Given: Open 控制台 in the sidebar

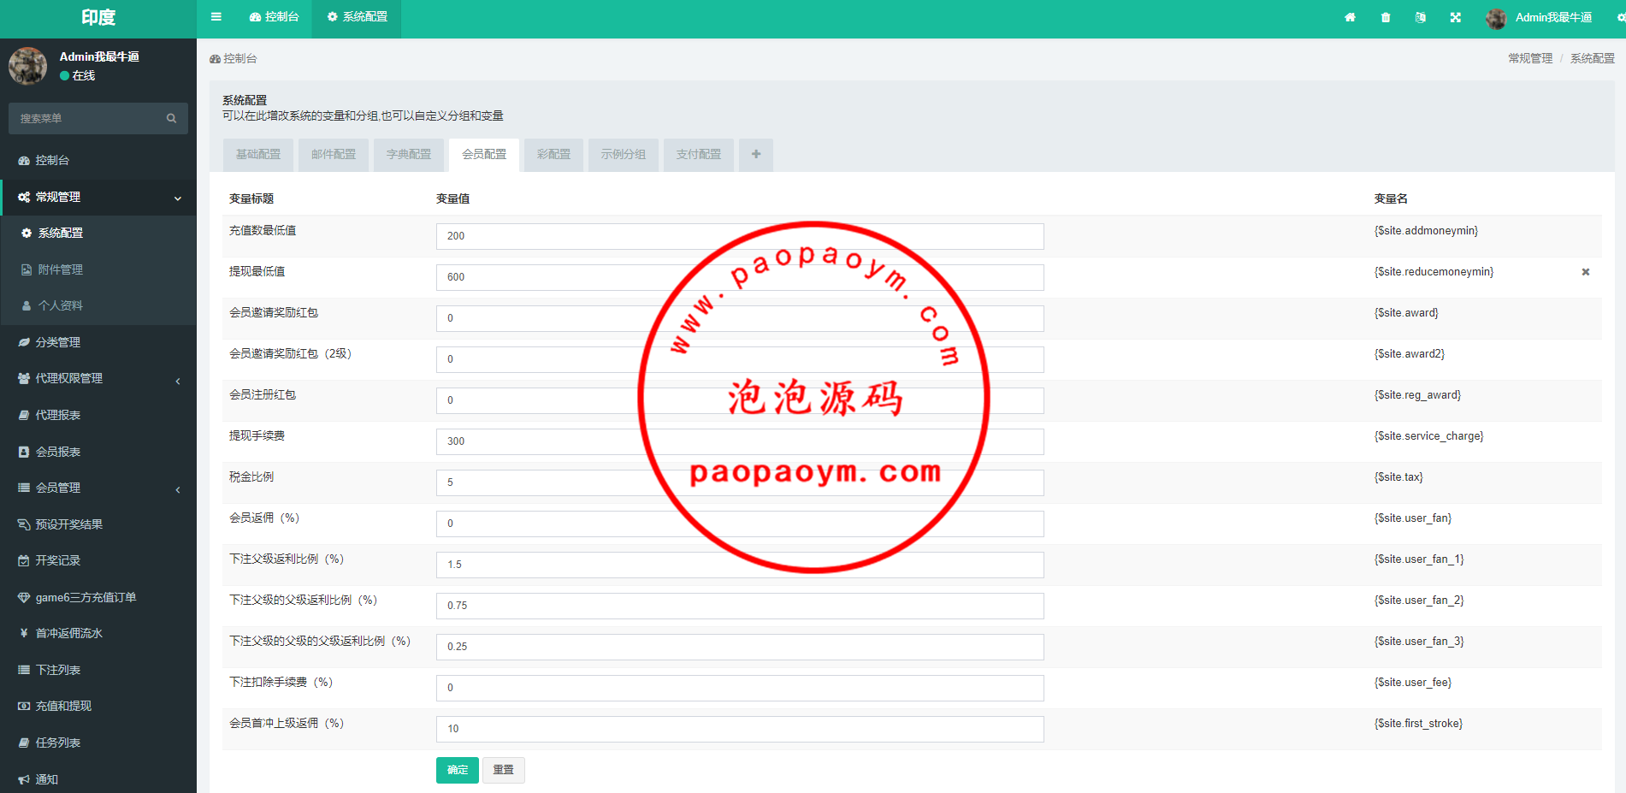Looking at the screenshot, I should [98, 161].
